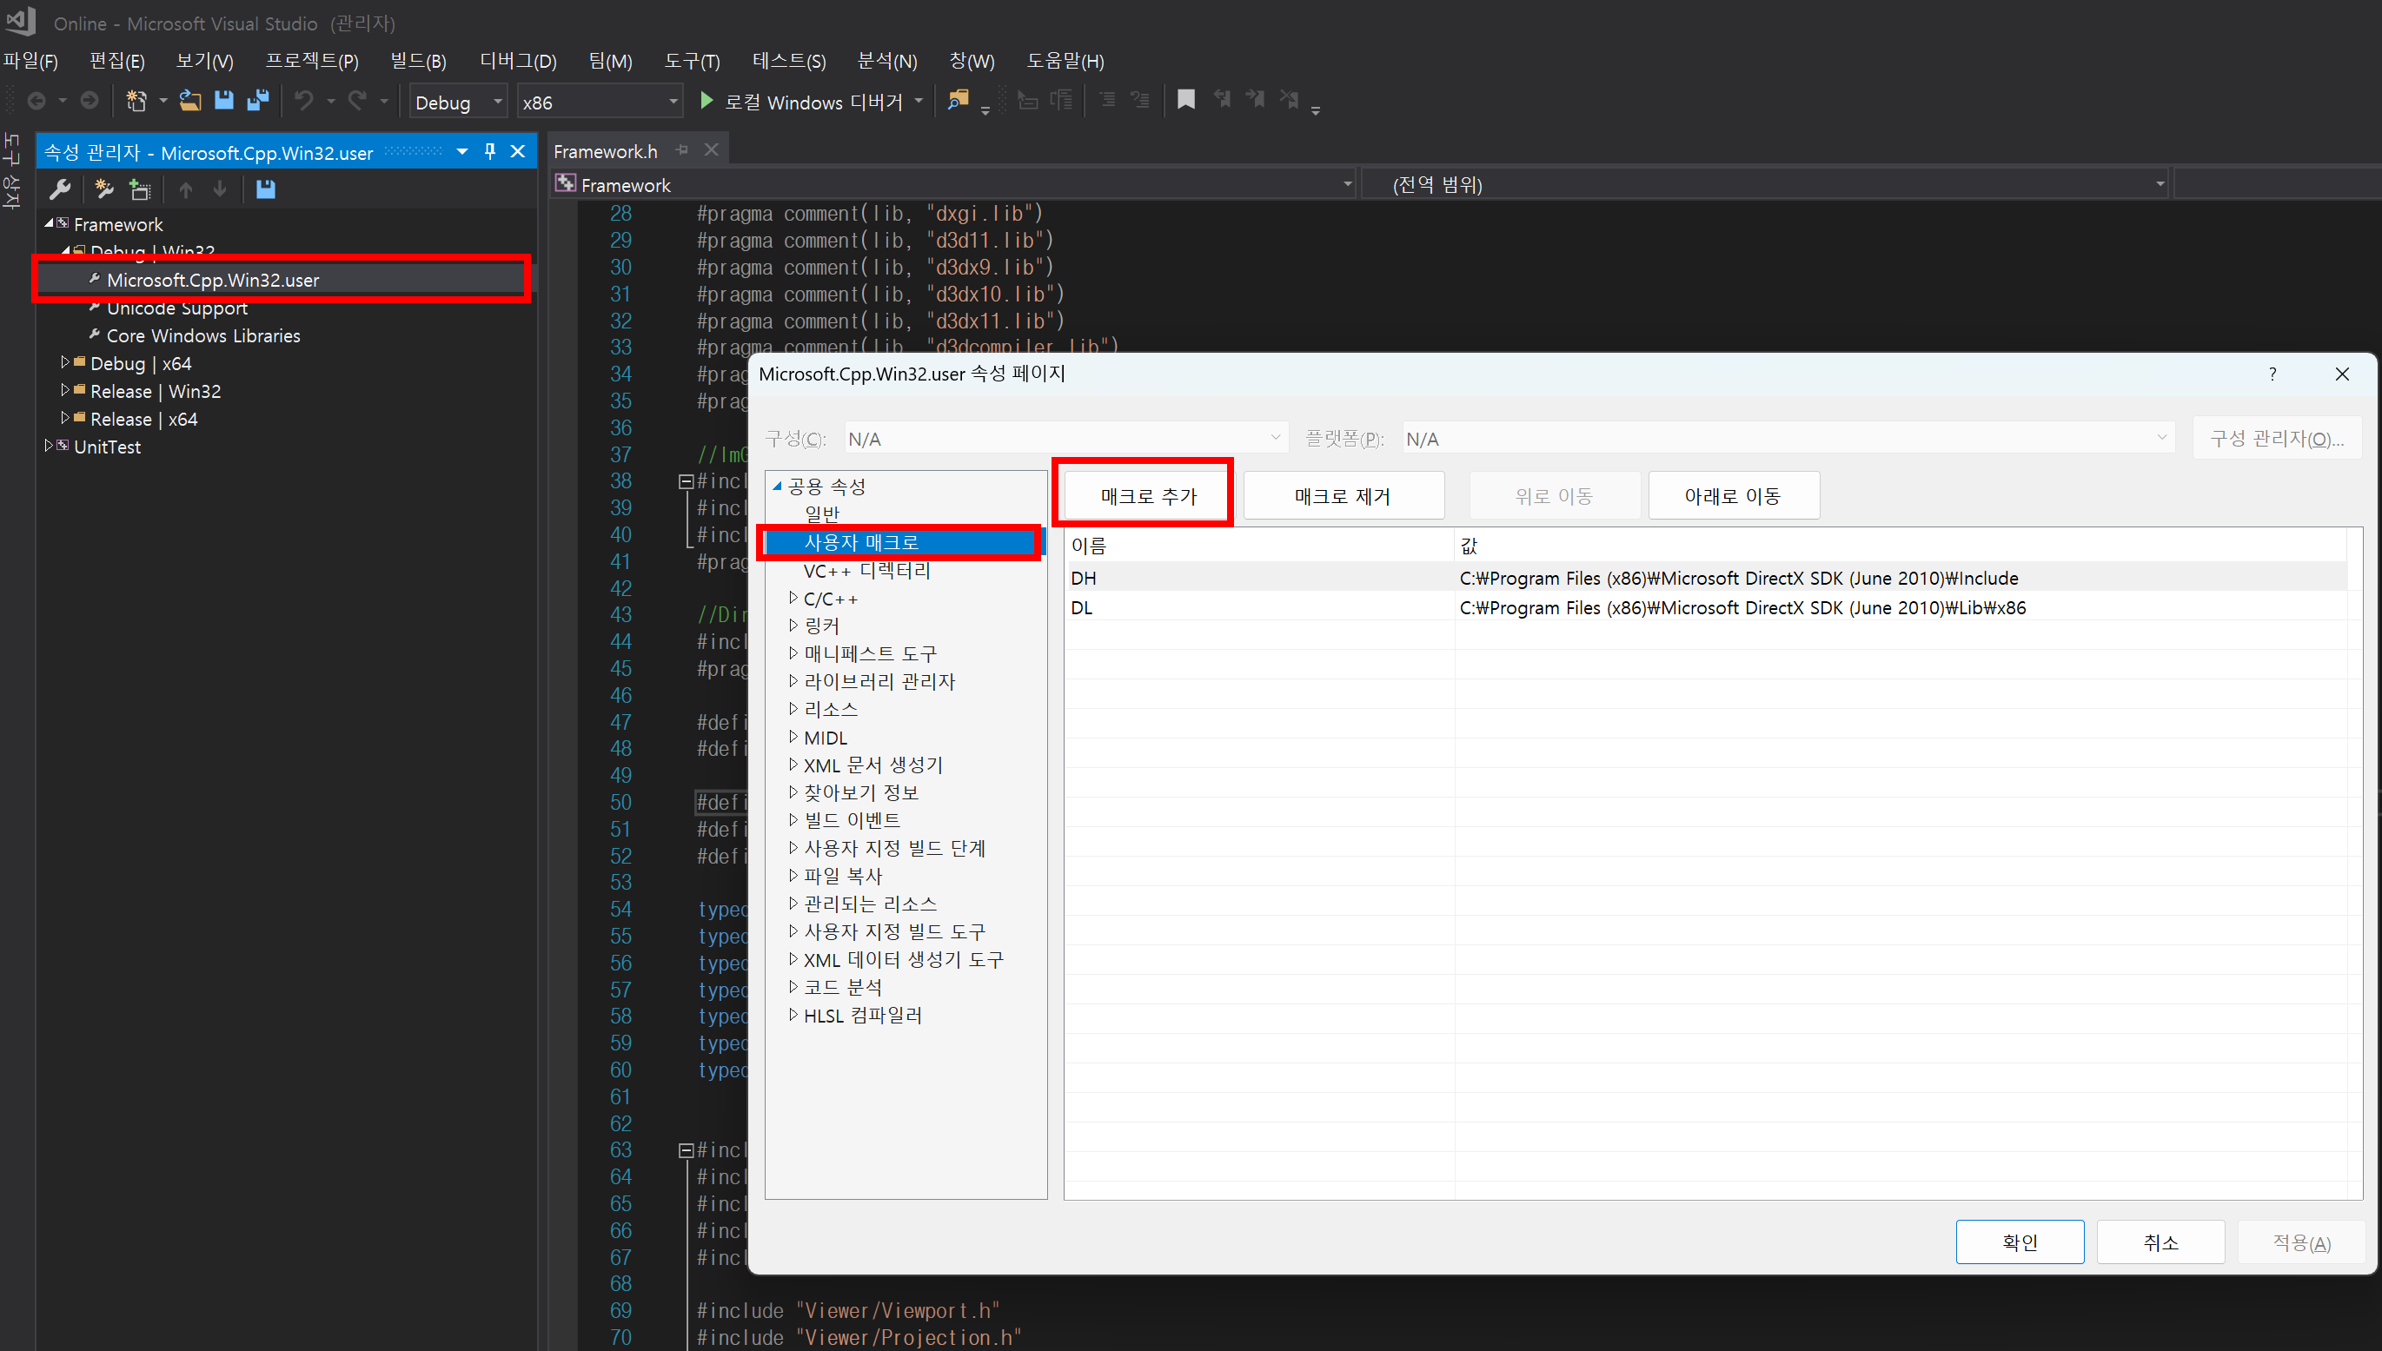Expand the Release | x64 tree node
This screenshot has height=1351, width=2382.
pyautogui.click(x=65, y=419)
